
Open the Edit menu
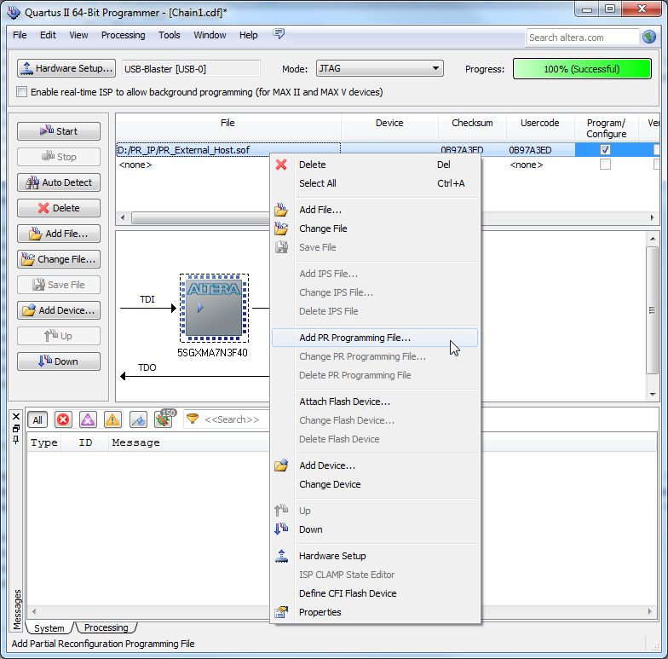click(48, 35)
